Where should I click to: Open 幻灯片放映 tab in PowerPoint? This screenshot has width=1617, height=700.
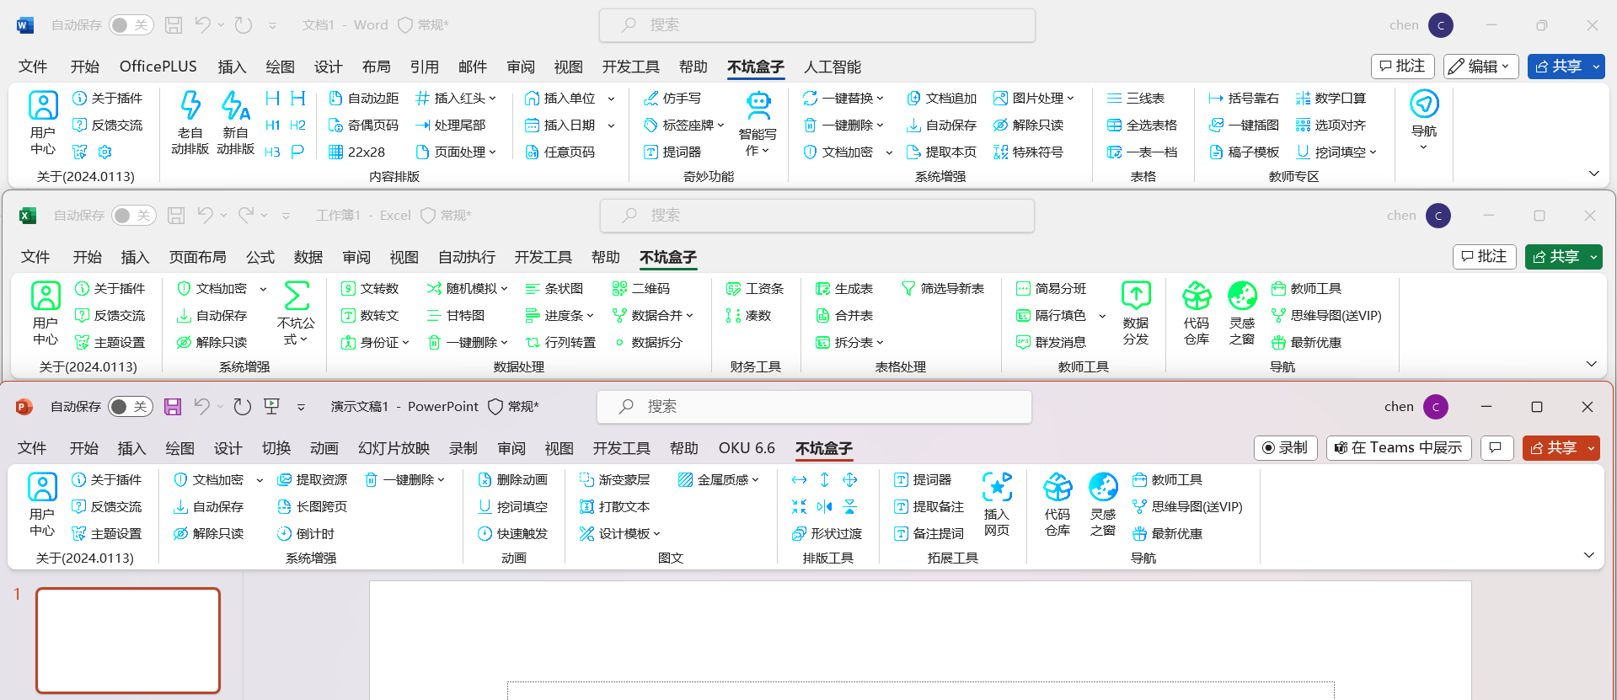tap(394, 448)
